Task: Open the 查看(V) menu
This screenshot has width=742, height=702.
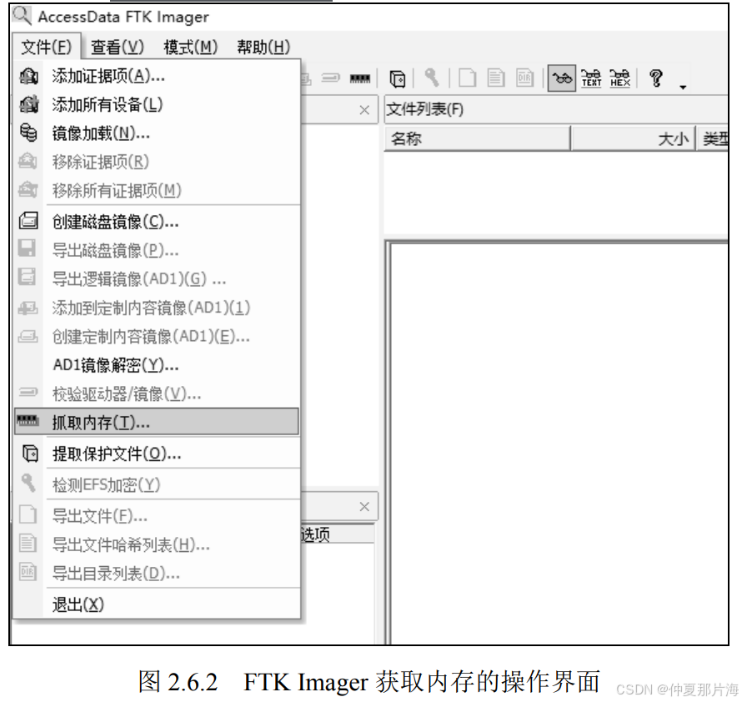Action: [x=118, y=47]
